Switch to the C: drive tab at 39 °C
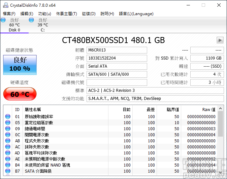The width and height of the screenshot is (227, 179). pyautogui.click(x=43, y=25)
